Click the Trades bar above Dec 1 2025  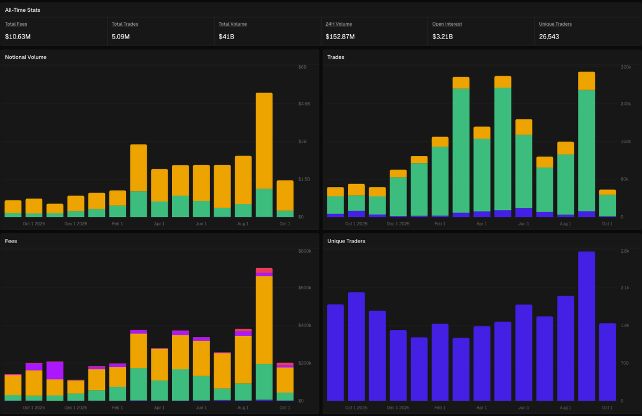[x=398, y=193]
